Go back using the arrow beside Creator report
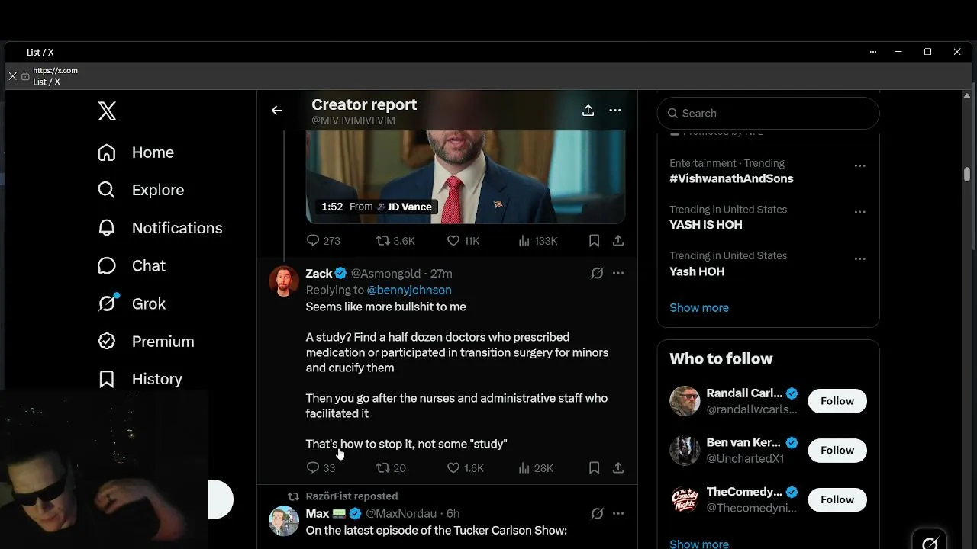Screen dimensions: 977x549 (x=277, y=111)
